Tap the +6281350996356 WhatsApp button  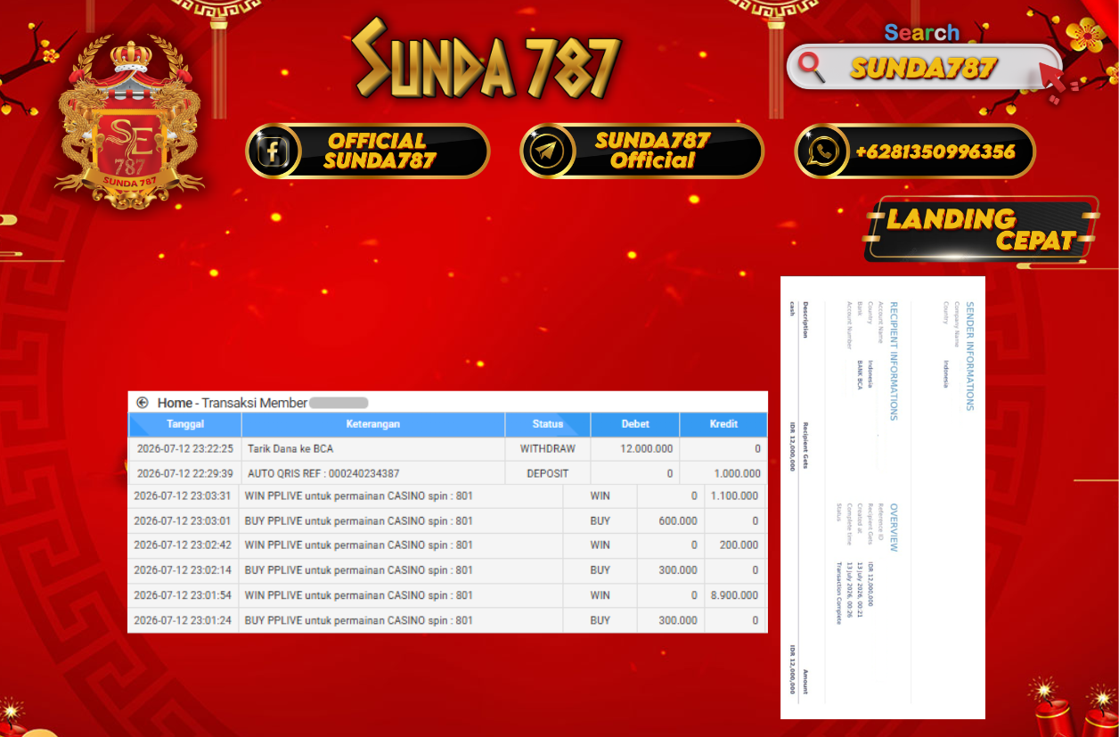click(915, 151)
